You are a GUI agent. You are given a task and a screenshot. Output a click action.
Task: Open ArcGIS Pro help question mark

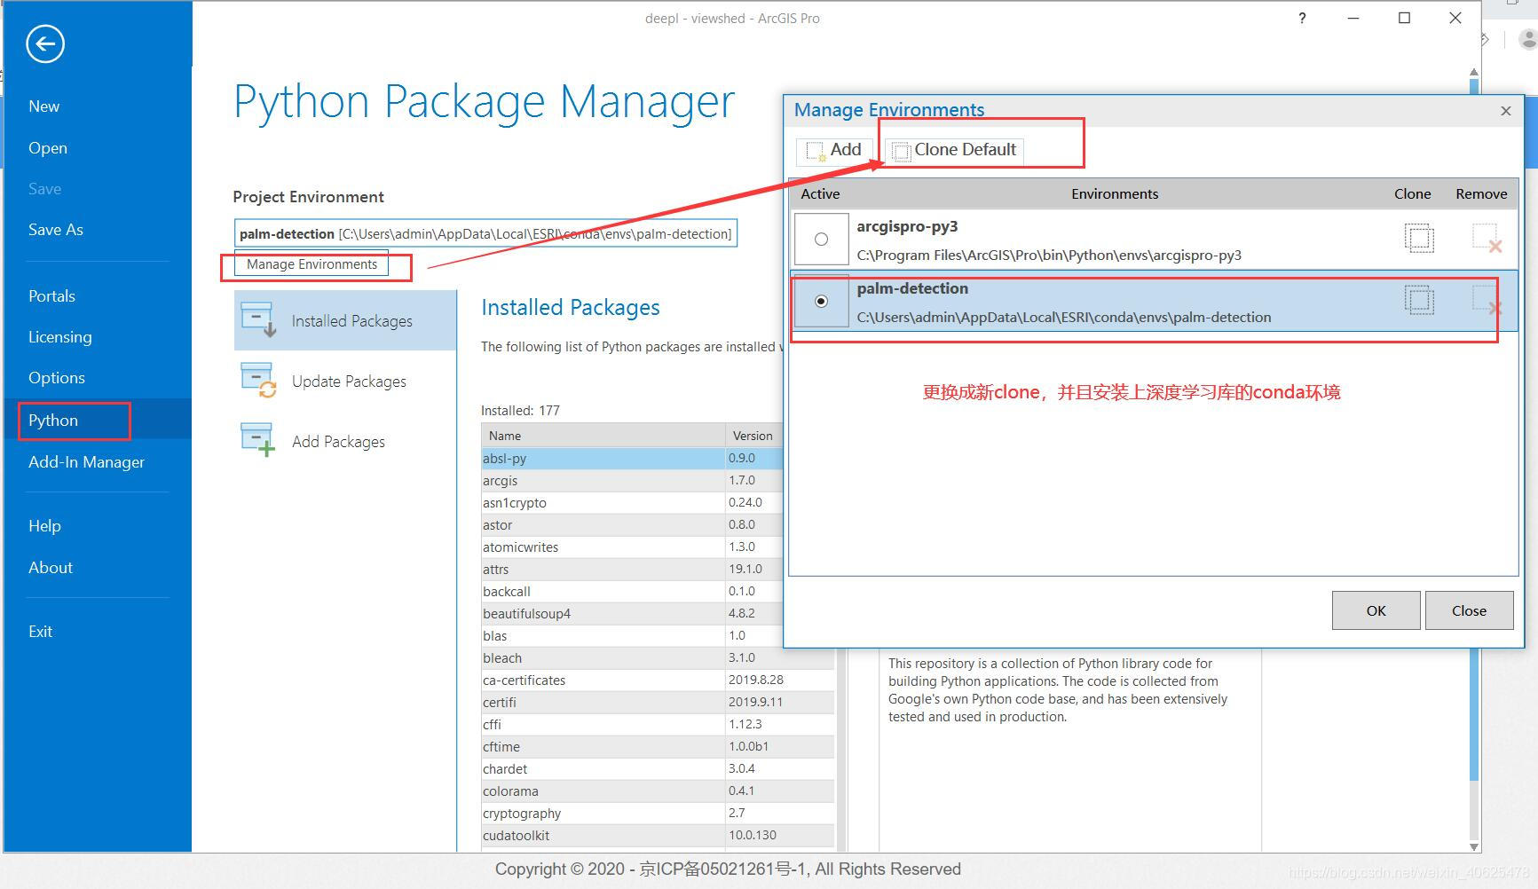[1302, 18]
